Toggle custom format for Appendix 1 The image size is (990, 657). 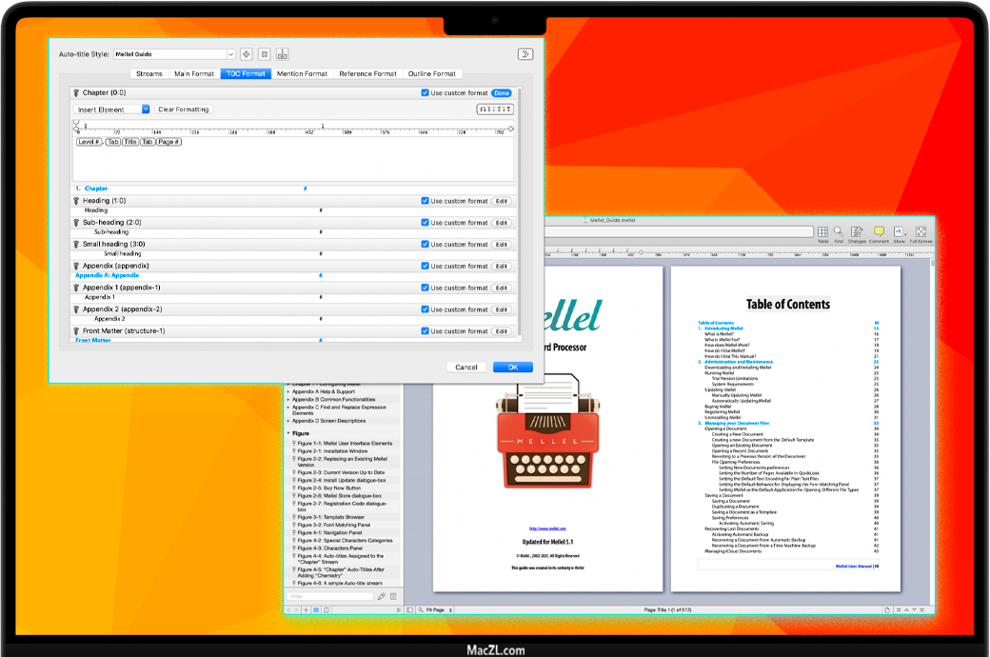pyautogui.click(x=426, y=288)
